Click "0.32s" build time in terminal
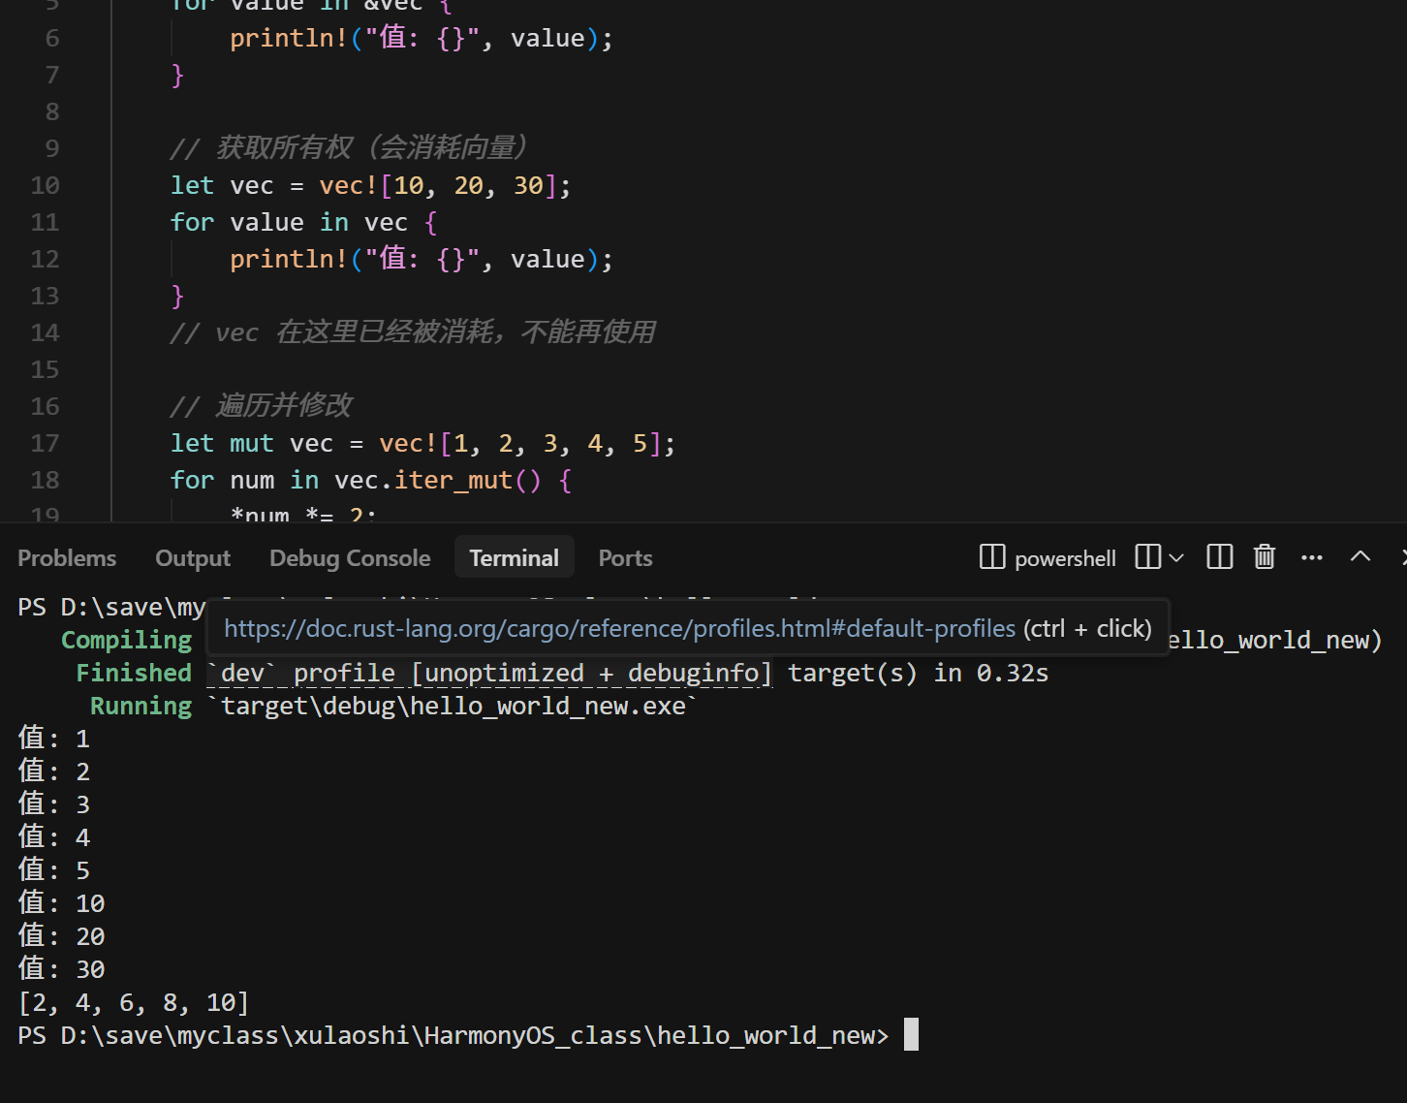 point(1013,674)
